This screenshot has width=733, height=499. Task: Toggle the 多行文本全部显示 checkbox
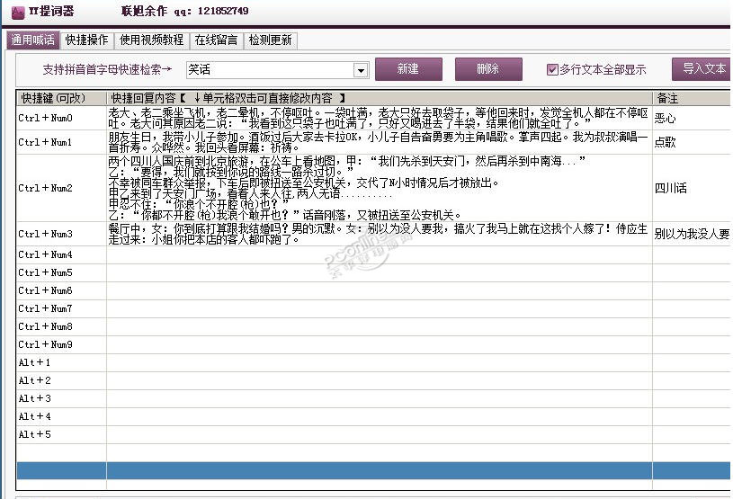click(552, 69)
